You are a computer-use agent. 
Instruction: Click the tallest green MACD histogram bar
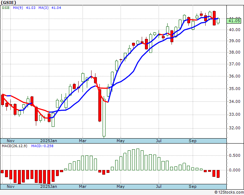coord(138,160)
